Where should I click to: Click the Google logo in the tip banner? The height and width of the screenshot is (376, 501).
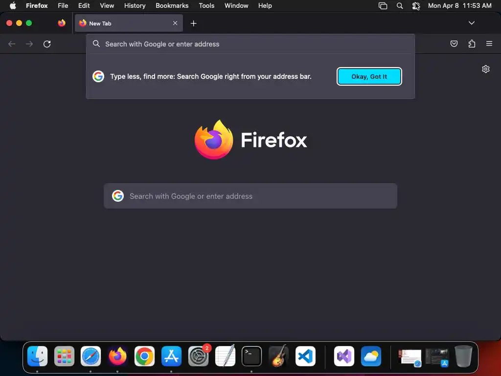pyautogui.click(x=98, y=76)
